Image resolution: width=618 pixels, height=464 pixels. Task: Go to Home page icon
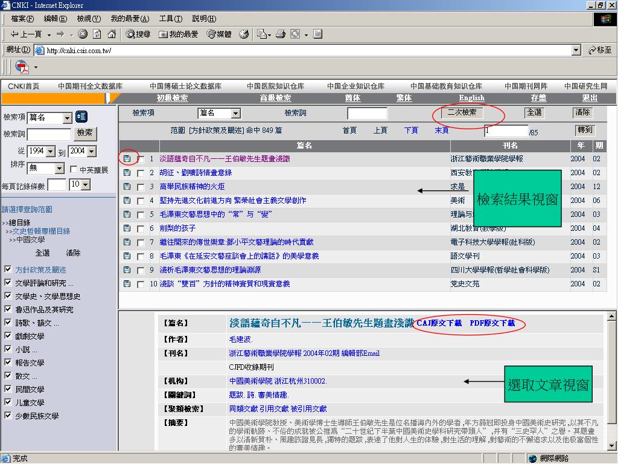click(x=112, y=34)
